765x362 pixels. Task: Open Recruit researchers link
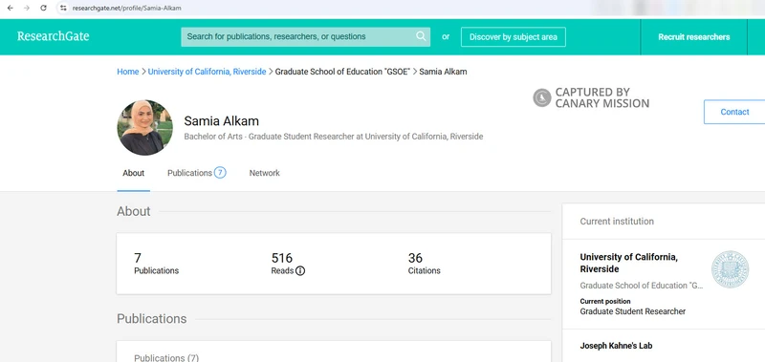coord(694,37)
